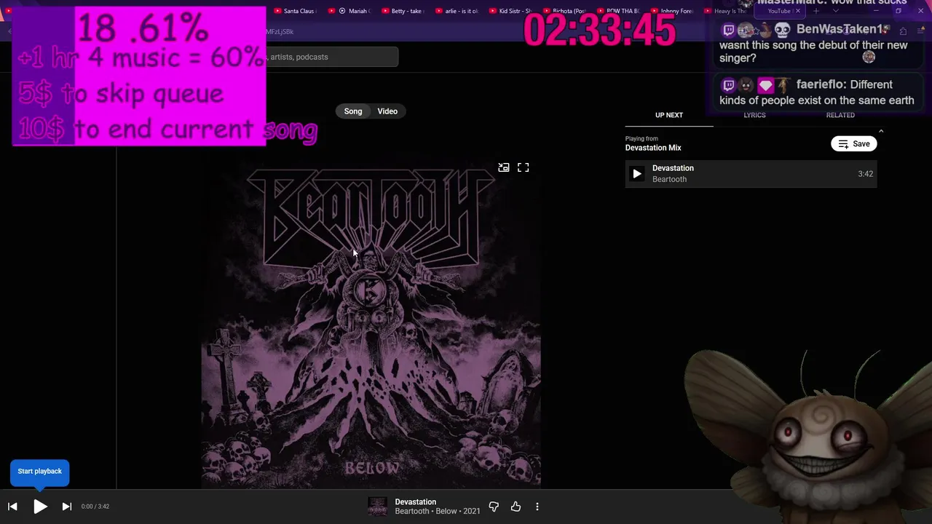Click the 3:42 duration in queue row
932x524 pixels.
(x=865, y=174)
